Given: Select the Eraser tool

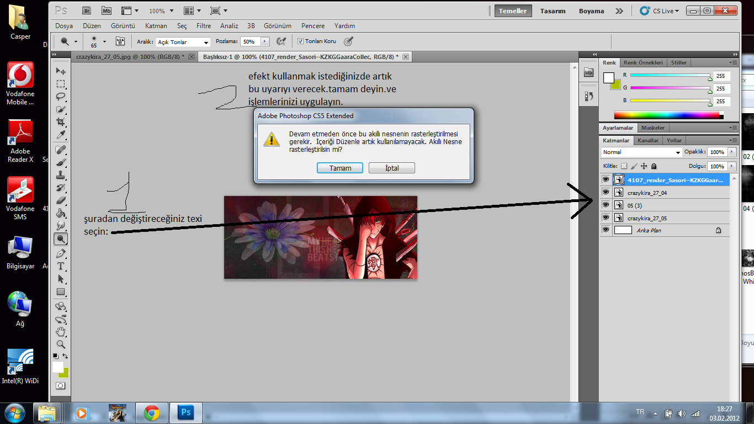Looking at the screenshot, I should pyautogui.click(x=61, y=200).
